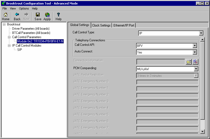Apply changes with the Apply icon
The image size is (210, 139).
click(47, 16)
